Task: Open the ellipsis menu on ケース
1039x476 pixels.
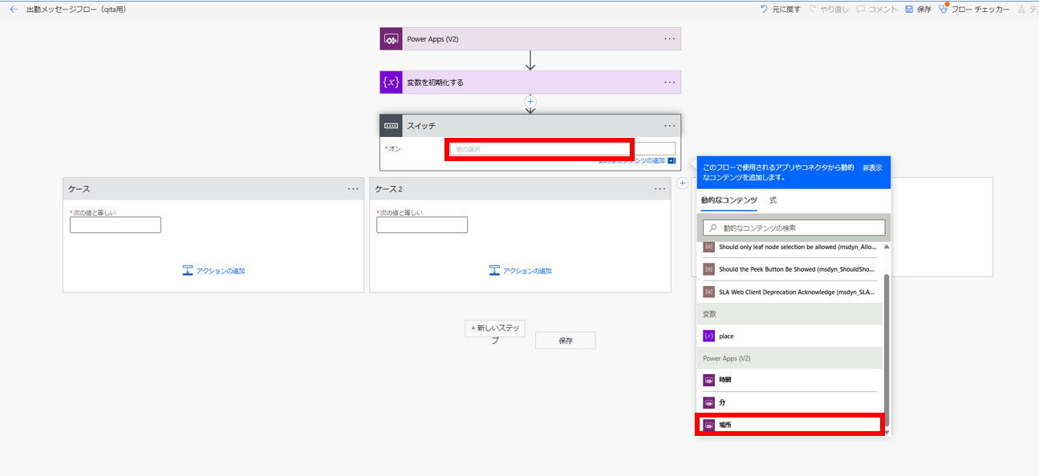Action: [353, 189]
